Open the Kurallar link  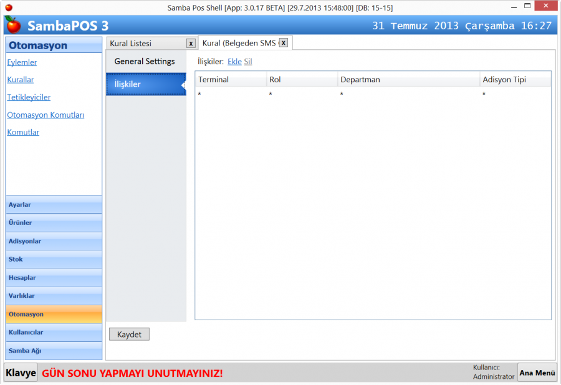(x=21, y=80)
